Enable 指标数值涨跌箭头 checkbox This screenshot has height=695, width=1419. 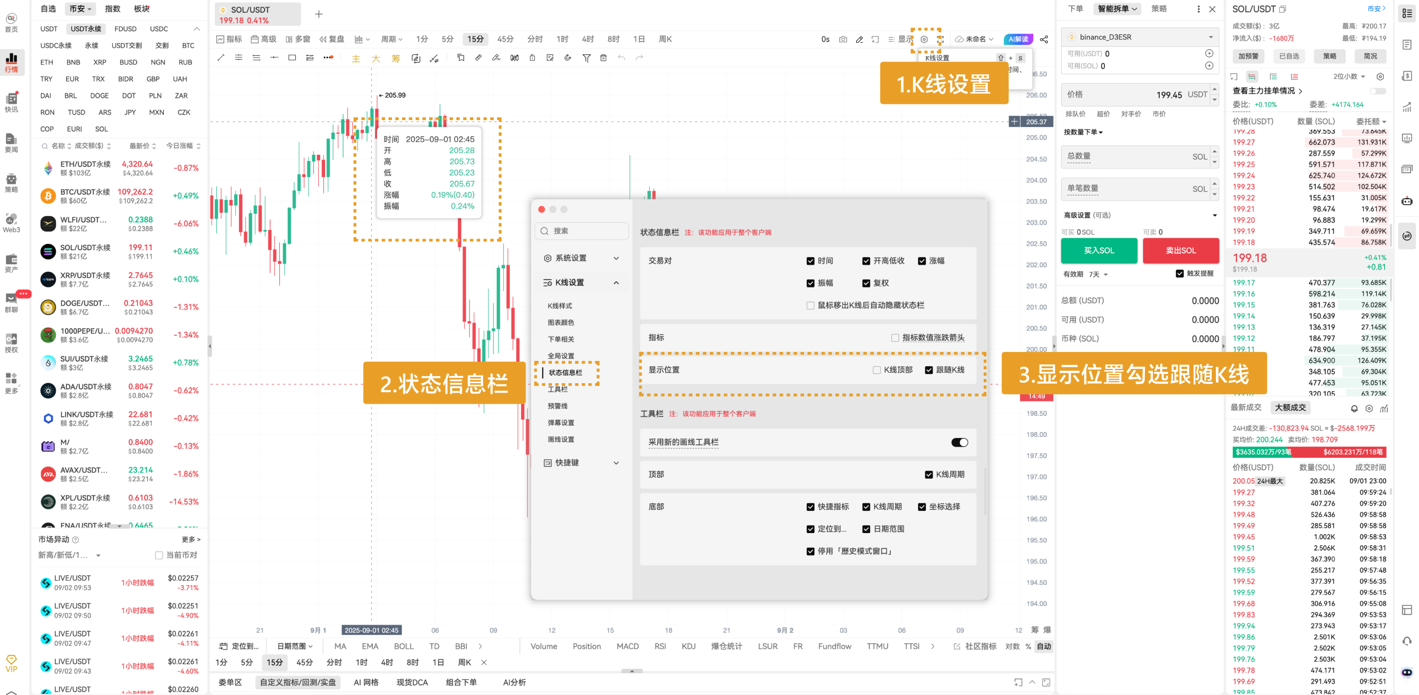[895, 338]
